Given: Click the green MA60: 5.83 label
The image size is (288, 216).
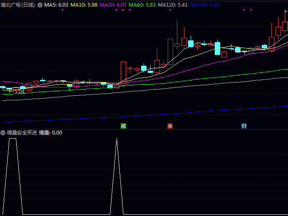Looking at the screenshot, I should click(x=142, y=5).
